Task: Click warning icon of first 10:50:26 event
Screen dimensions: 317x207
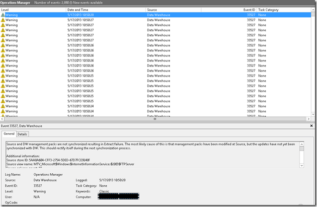Action: point(3,45)
